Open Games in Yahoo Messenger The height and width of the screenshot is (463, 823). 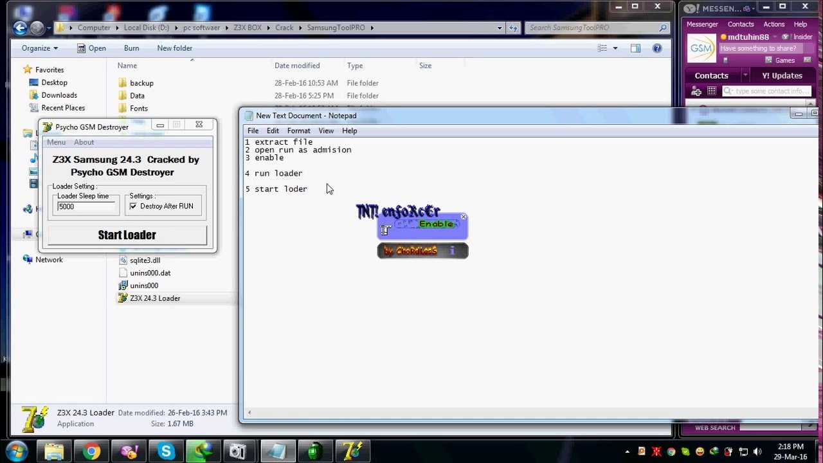click(784, 60)
